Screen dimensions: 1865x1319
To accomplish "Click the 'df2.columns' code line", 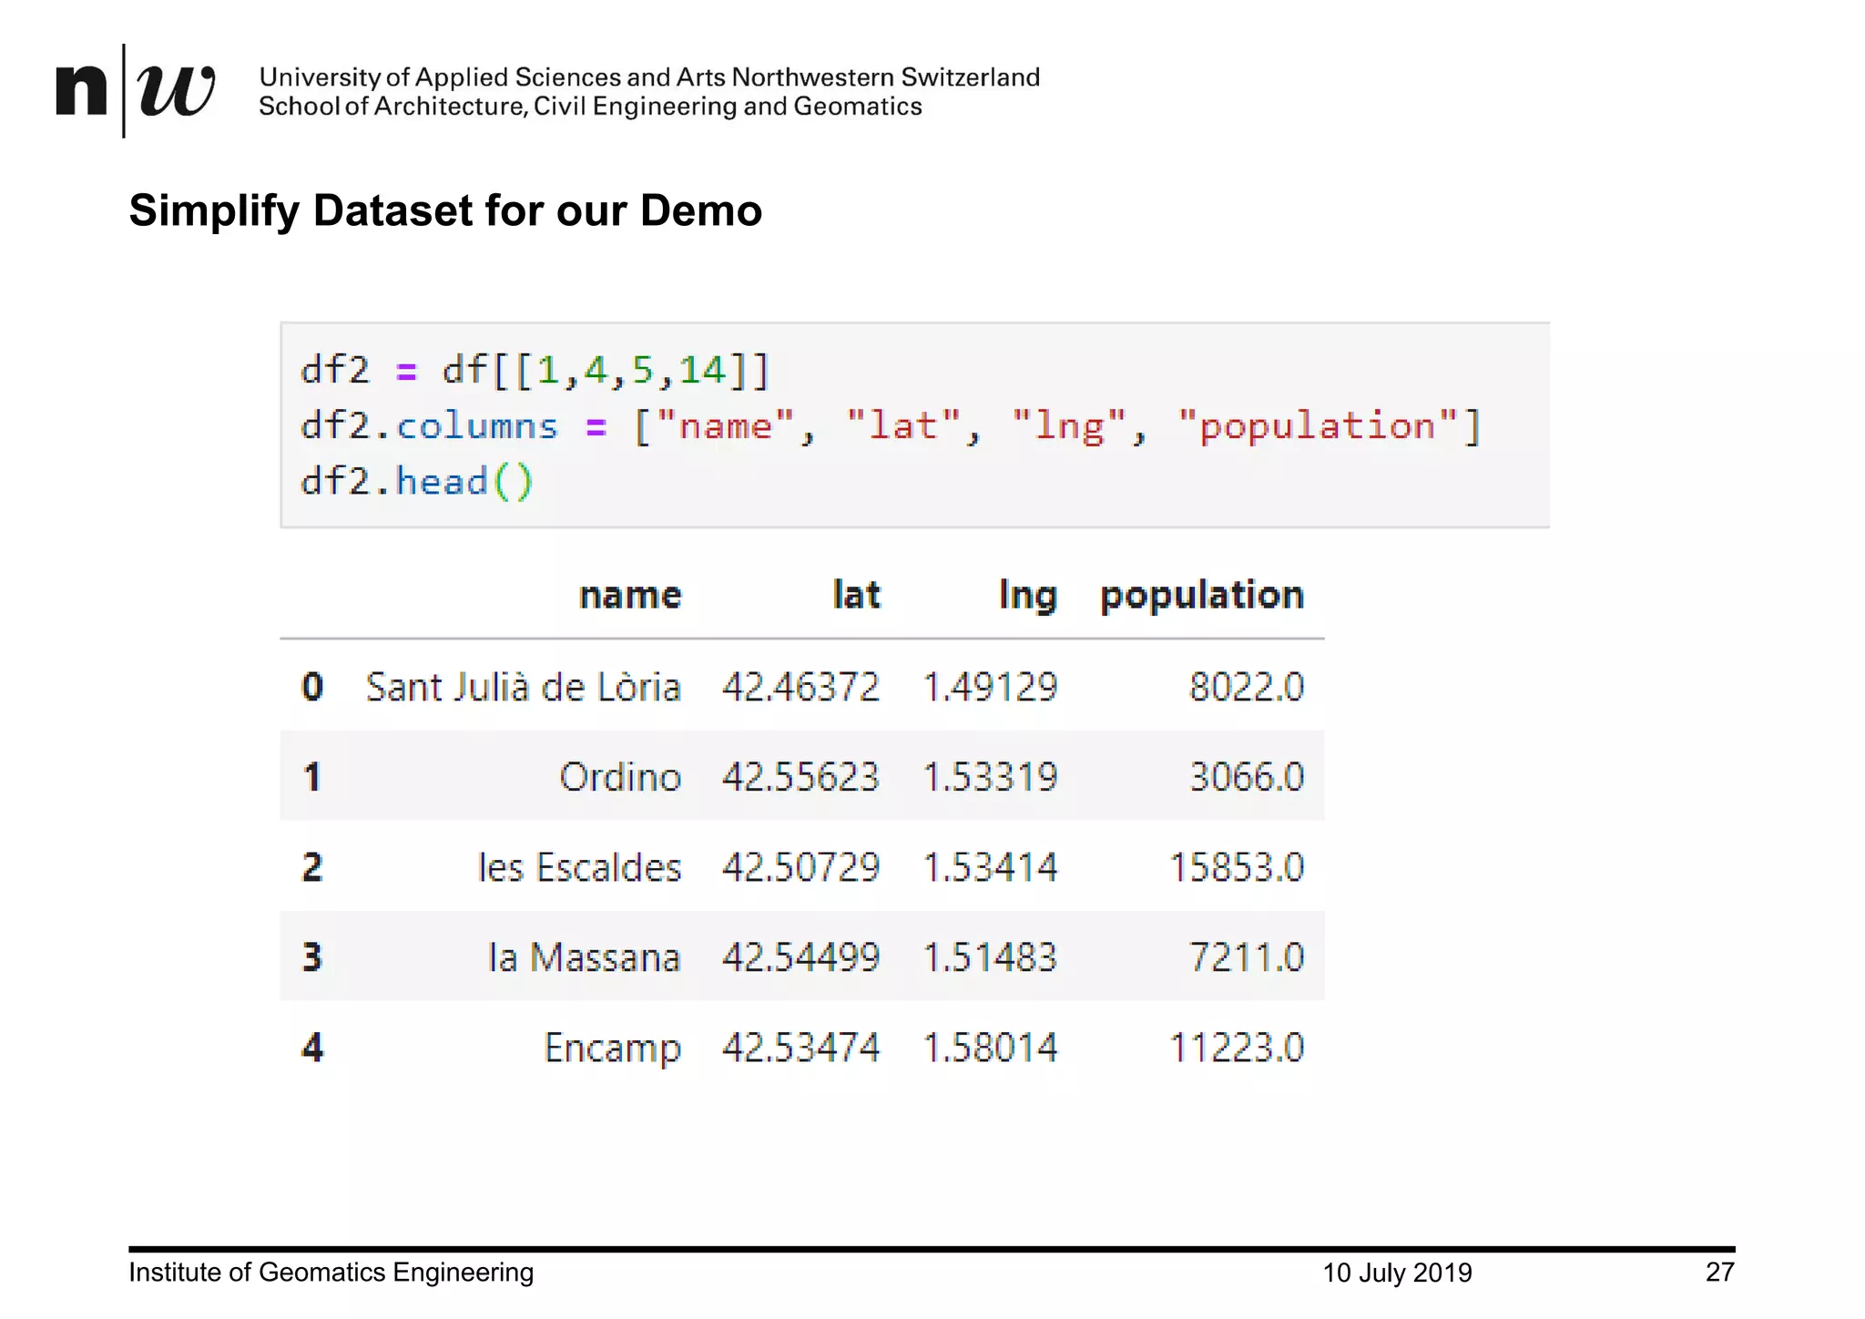I will [x=892, y=426].
